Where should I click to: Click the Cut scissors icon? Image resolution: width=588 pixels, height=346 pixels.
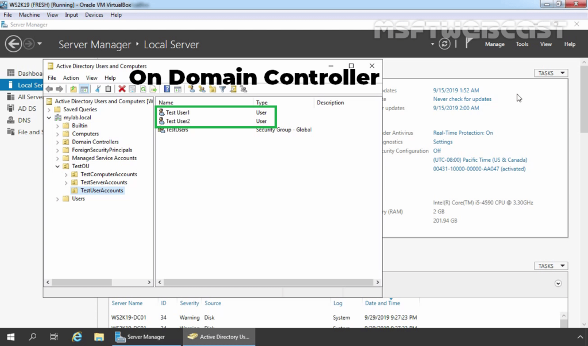(x=98, y=89)
